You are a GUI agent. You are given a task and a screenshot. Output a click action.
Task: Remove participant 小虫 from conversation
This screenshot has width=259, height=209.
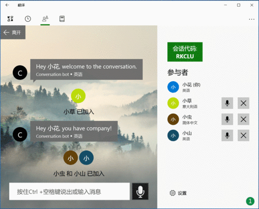[x=243, y=119]
